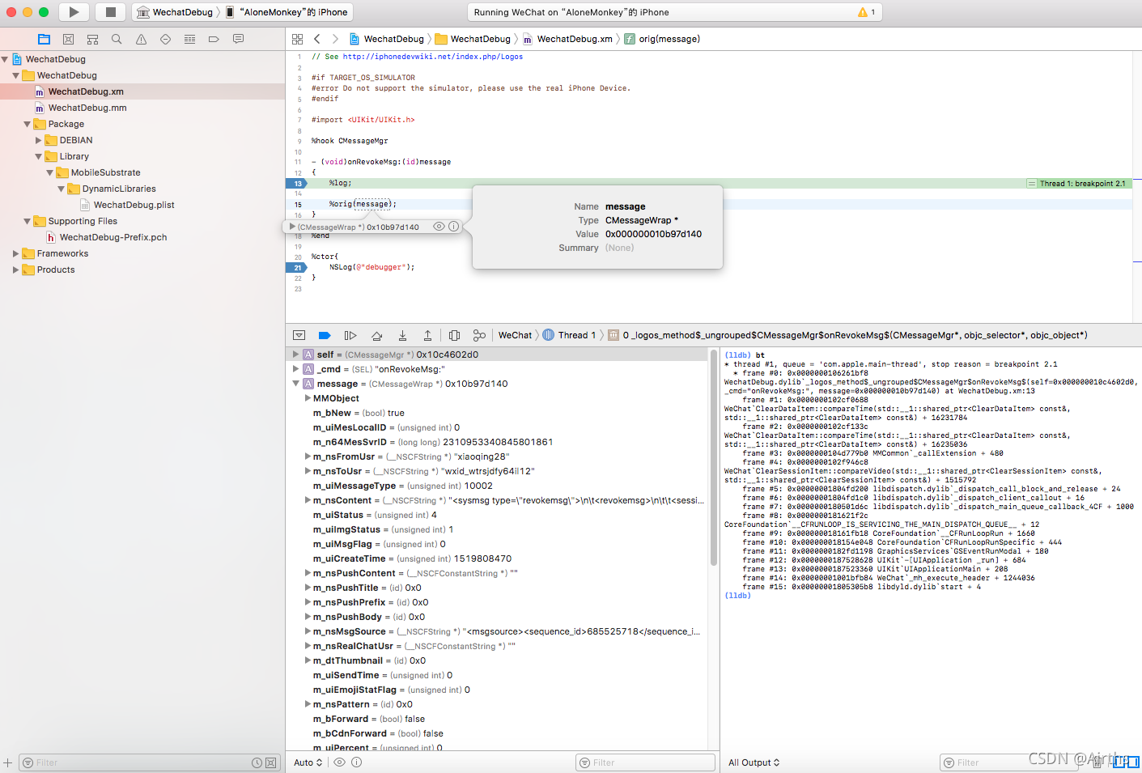
Task: Click WechatDebug scheme selector
Action: 175,12
